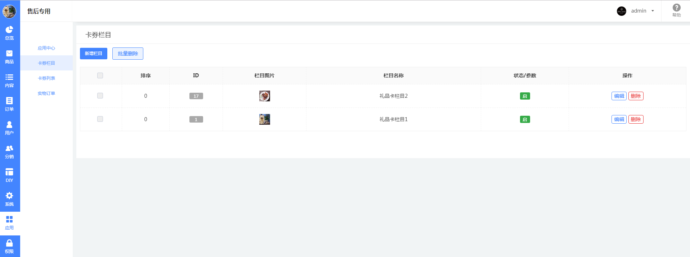Open the 系统 settings gear icon
This screenshot has height=257, width=690.
click(x=9, y=196)
